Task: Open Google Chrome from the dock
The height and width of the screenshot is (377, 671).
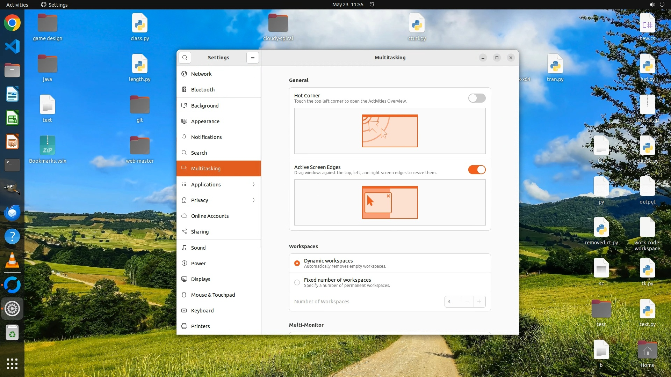Action: 12,23
